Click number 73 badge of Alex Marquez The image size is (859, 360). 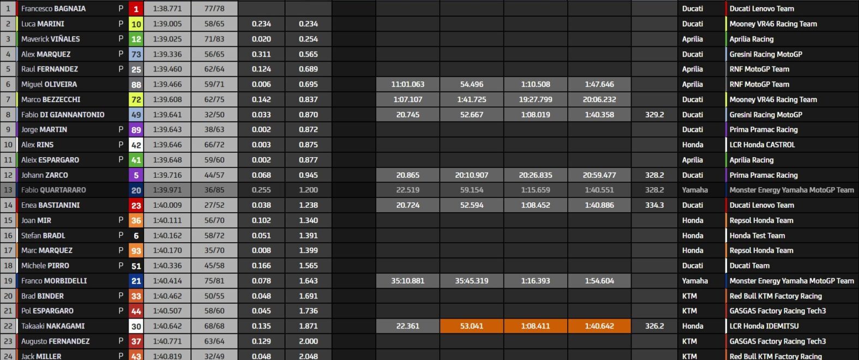(136, 55)
